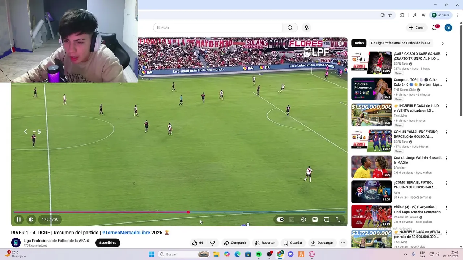This screenshot has width=463, height=260.
Task: Dislike the video with thumbs down
Action: [213, 243]
